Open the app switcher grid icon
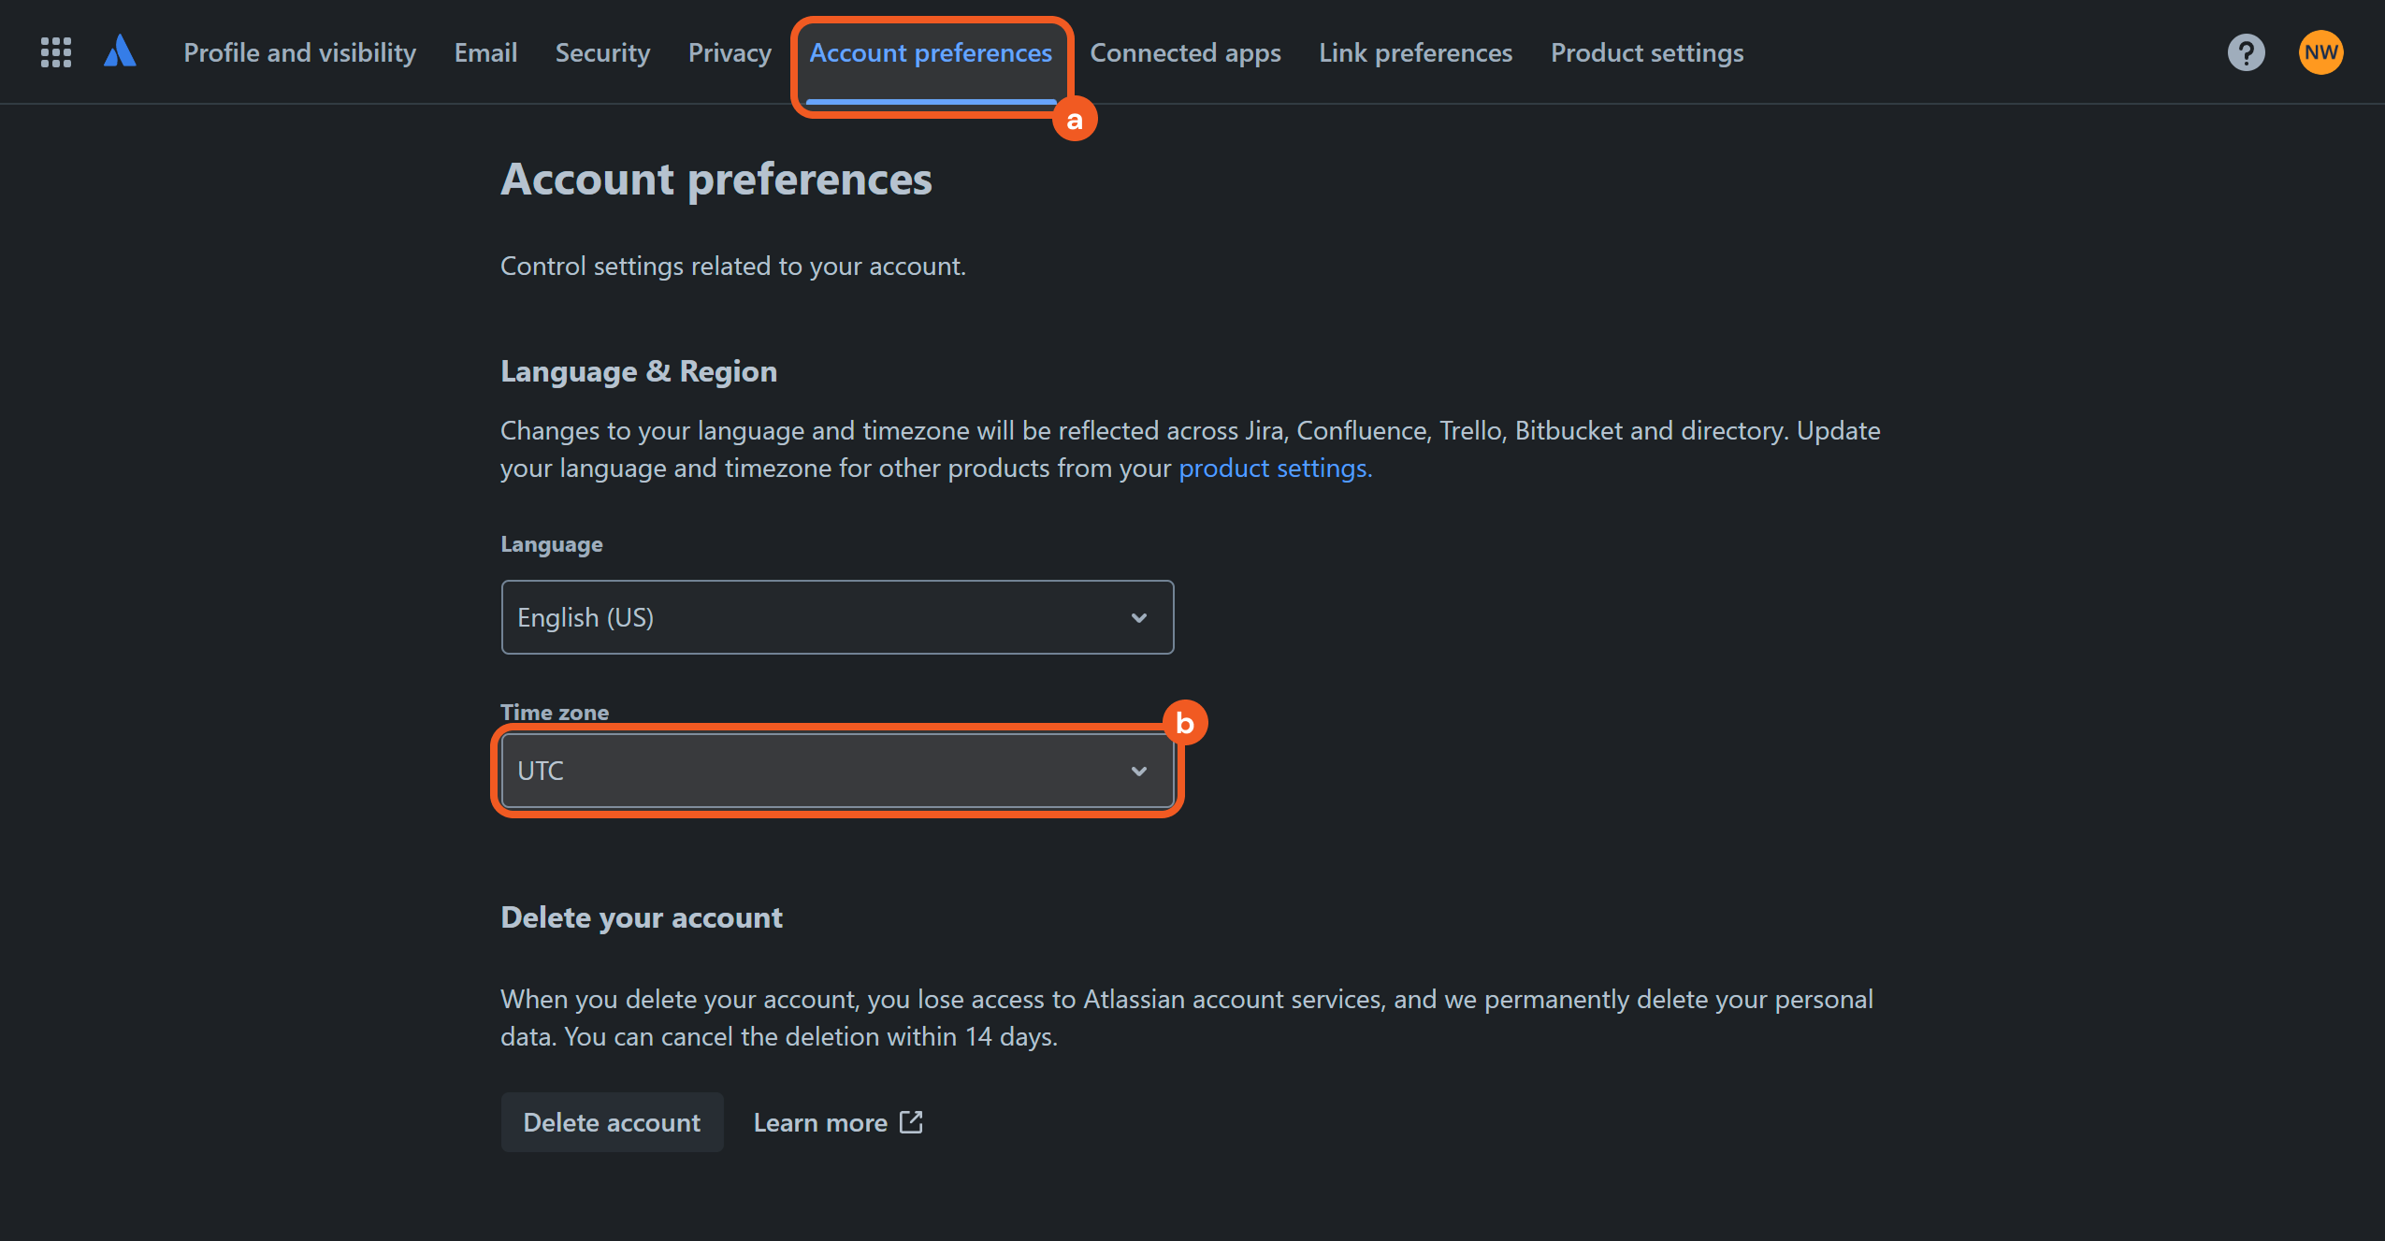 [56, 52]
